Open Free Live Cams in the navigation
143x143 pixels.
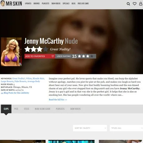pyautogui.click(x=83, y=3)
